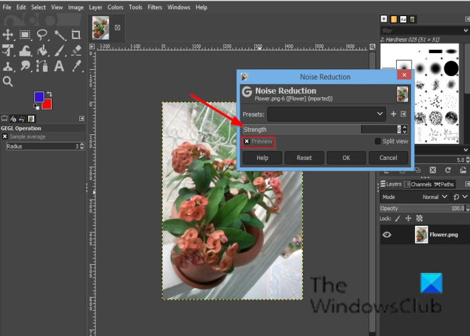Select the Zoom magnifier tool
Image resolution: width=470 pixels, height=336 pixels.
tap(8, 81)
